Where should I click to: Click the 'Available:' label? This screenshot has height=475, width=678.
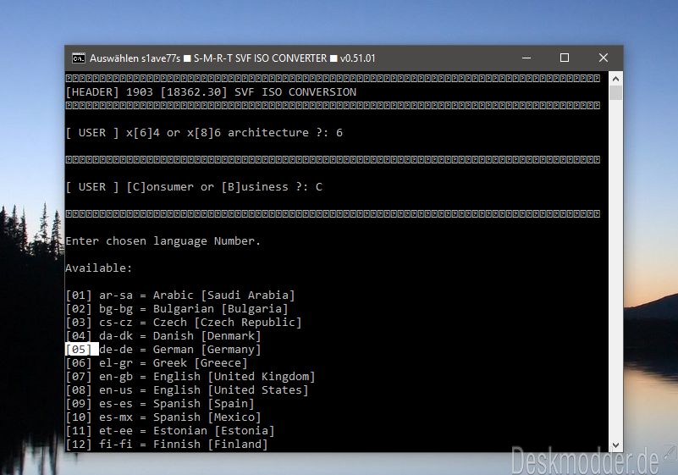point(98,268)
